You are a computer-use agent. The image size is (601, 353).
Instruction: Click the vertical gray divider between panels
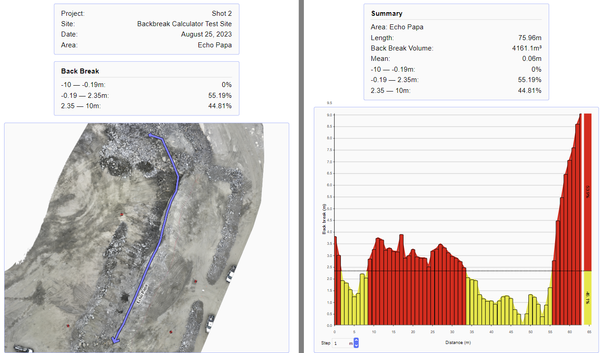point(301,176)
